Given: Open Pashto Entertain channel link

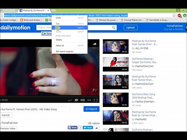Looking at the screenshot, I should coord(146,102).
